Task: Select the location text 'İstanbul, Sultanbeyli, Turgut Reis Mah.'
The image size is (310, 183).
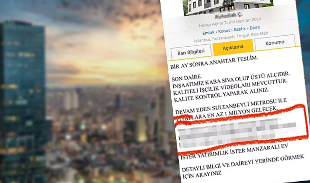Action: (232, 37)
